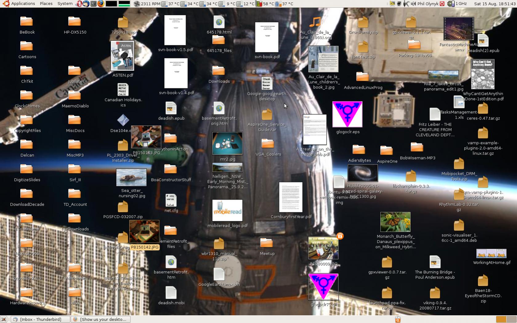The height and width of the screenshot is (323, 517).
Task: Select the deadish.epub file icon
Action: [171, 111]
